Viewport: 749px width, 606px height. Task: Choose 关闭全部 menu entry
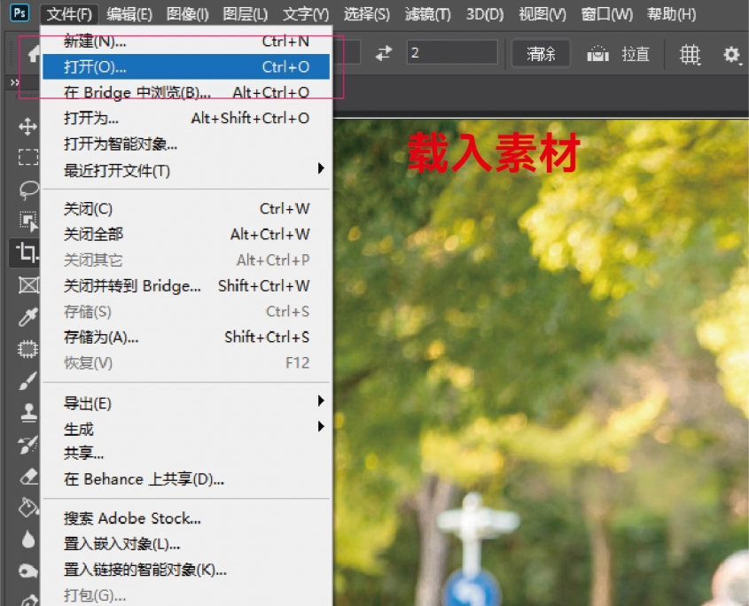click(x=186, y=234)
